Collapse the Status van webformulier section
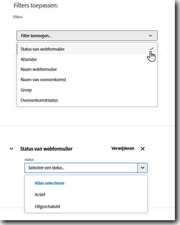Image resolution: width=180 pixels, height=225 pixels. coord(11,149)
